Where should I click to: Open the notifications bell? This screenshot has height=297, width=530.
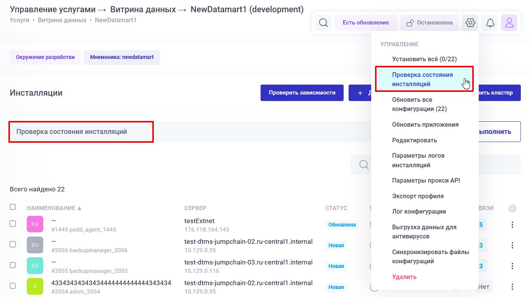click(x=489, y=23)
